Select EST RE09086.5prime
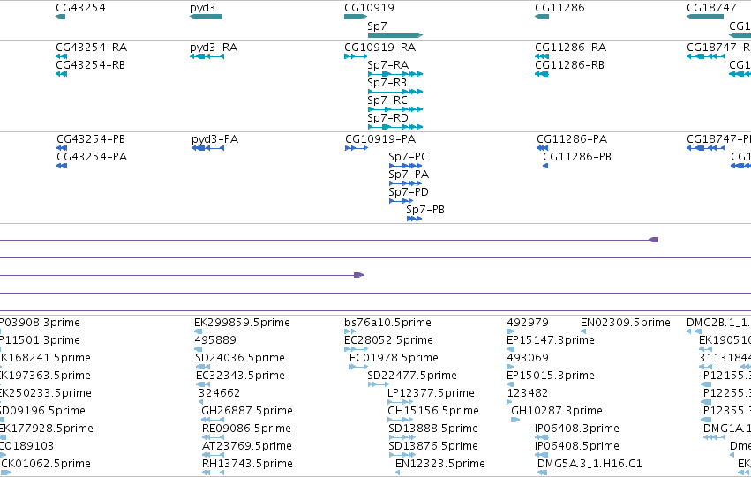This screenshot has width=751, height=477. pos(214,437)
